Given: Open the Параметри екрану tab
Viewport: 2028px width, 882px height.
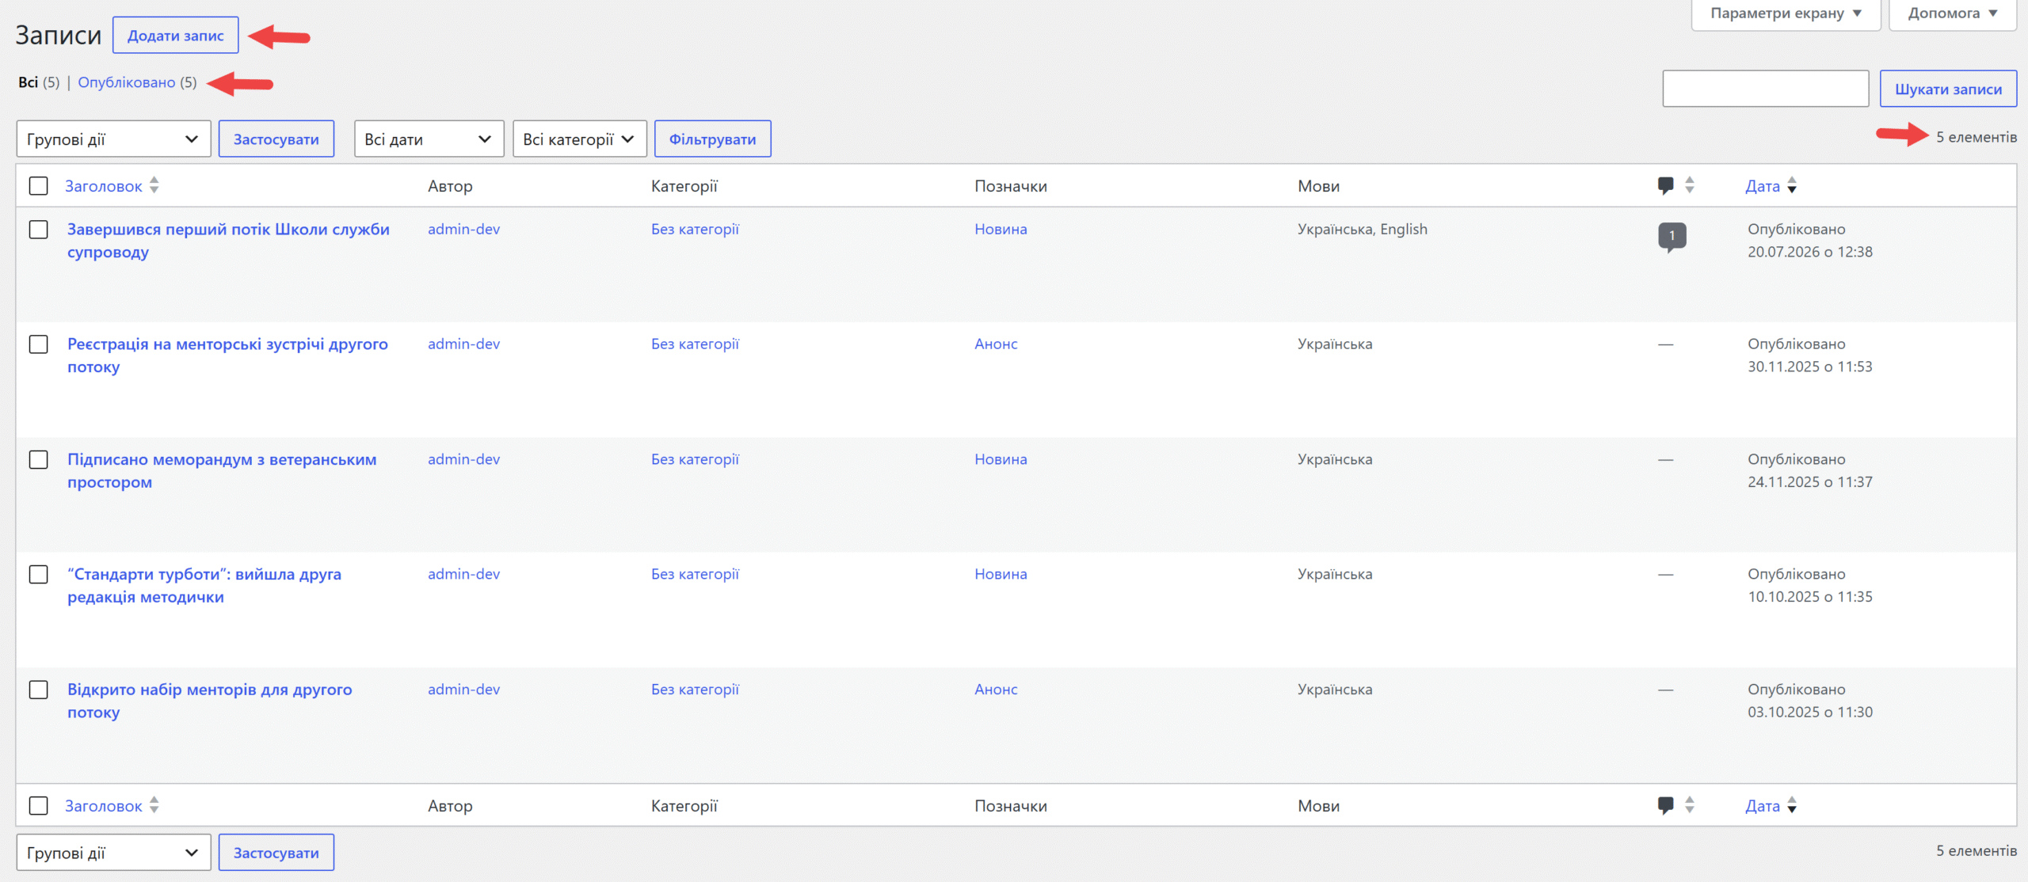Looking at the screenshot, I should [x=1786, y=13].
